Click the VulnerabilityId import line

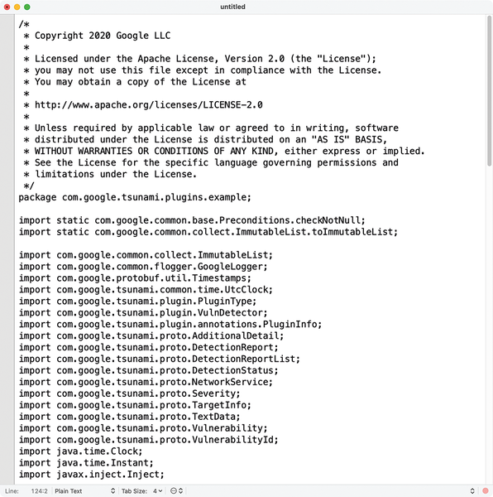148,440
